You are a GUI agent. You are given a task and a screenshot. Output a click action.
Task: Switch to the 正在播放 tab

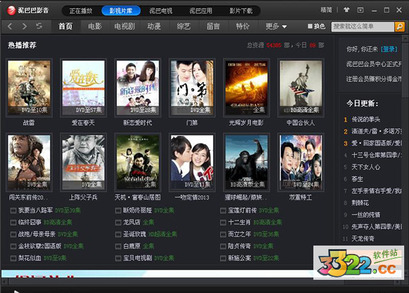tap(81, 11)
